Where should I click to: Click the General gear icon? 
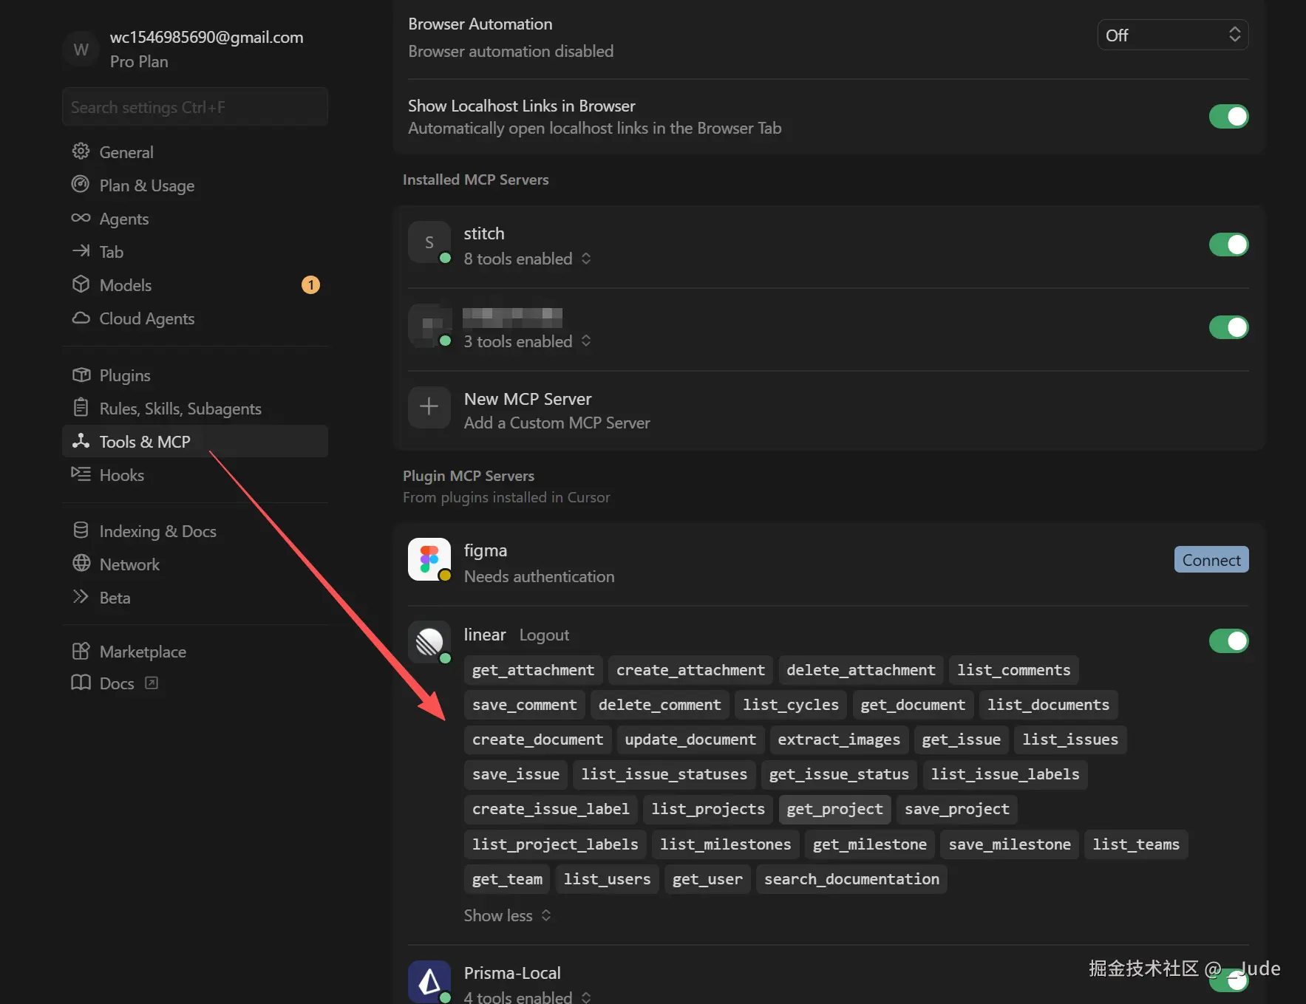coord(81,151)
